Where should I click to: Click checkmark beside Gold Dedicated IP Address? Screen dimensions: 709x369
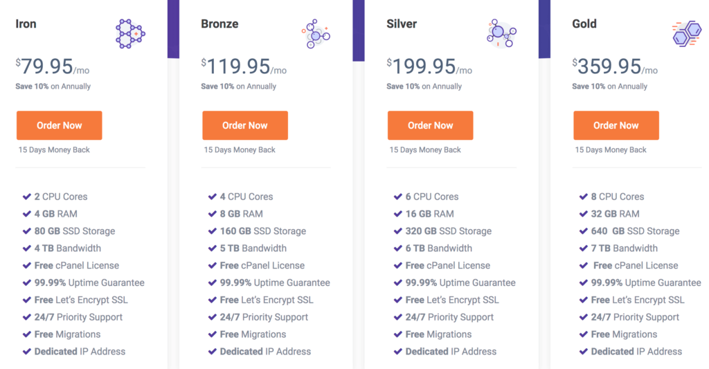(583, 352)
